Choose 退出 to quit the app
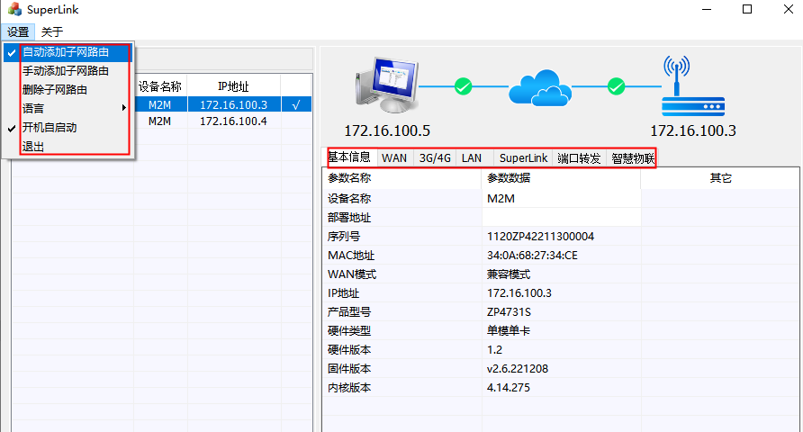The height and width of the screenshot is (432, 803). 68,147
